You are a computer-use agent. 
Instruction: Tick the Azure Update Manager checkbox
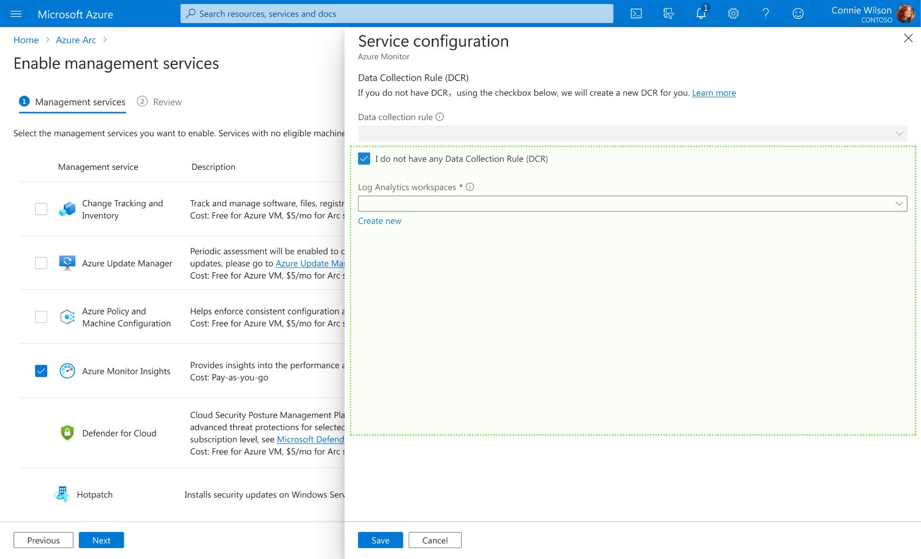click(x=41, y=263)
